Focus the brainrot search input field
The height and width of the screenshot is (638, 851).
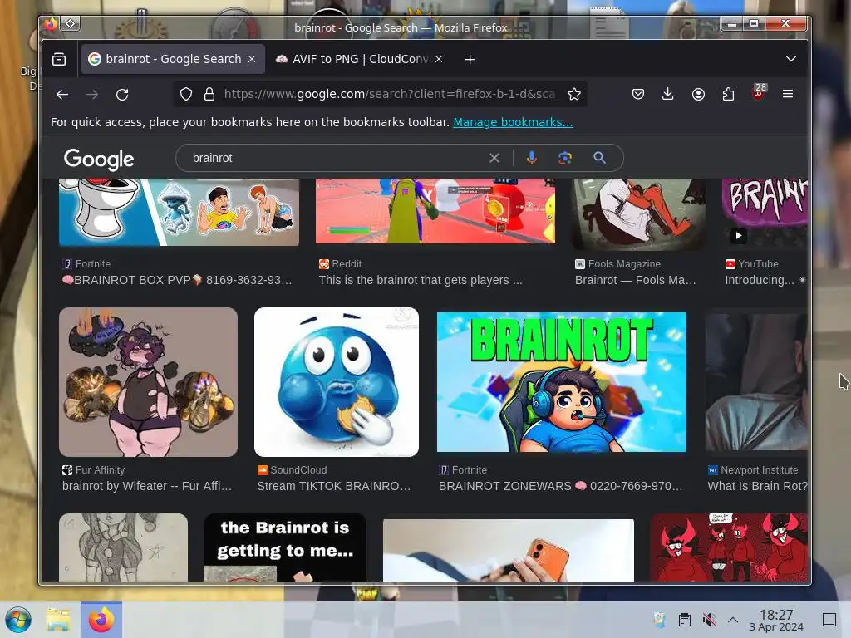[337, 158]
